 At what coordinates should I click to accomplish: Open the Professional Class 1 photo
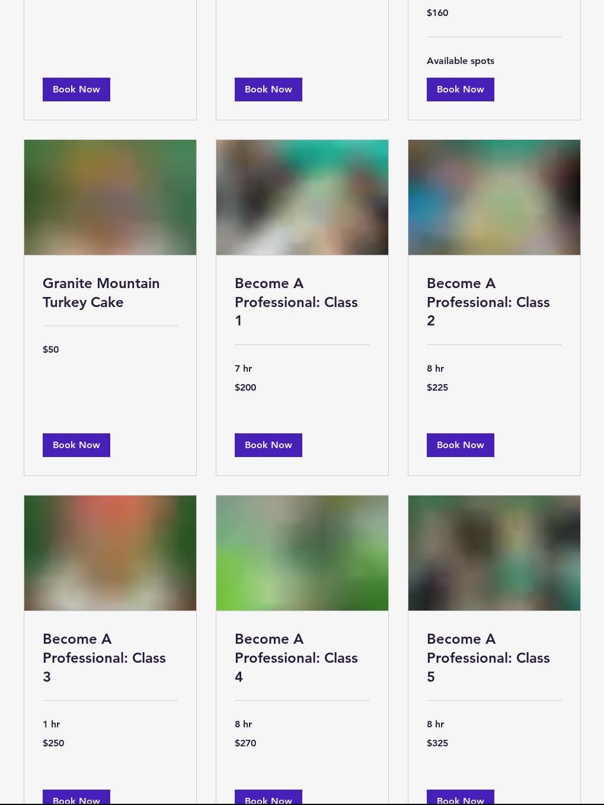[x=302, y=197]
